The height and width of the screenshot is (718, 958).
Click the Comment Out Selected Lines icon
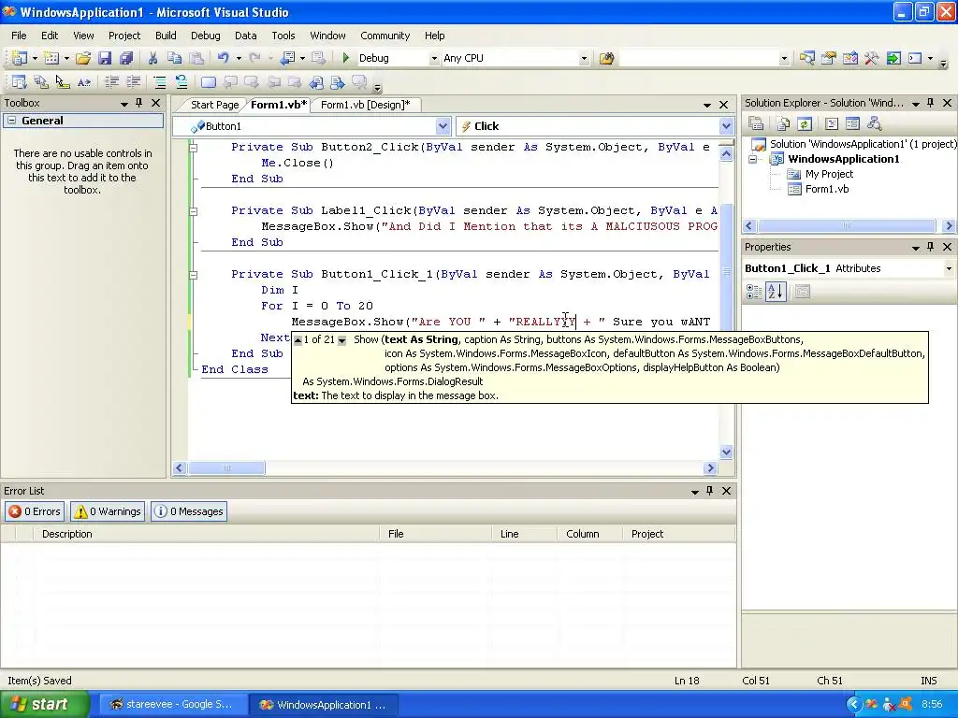(x=159, y=82)
